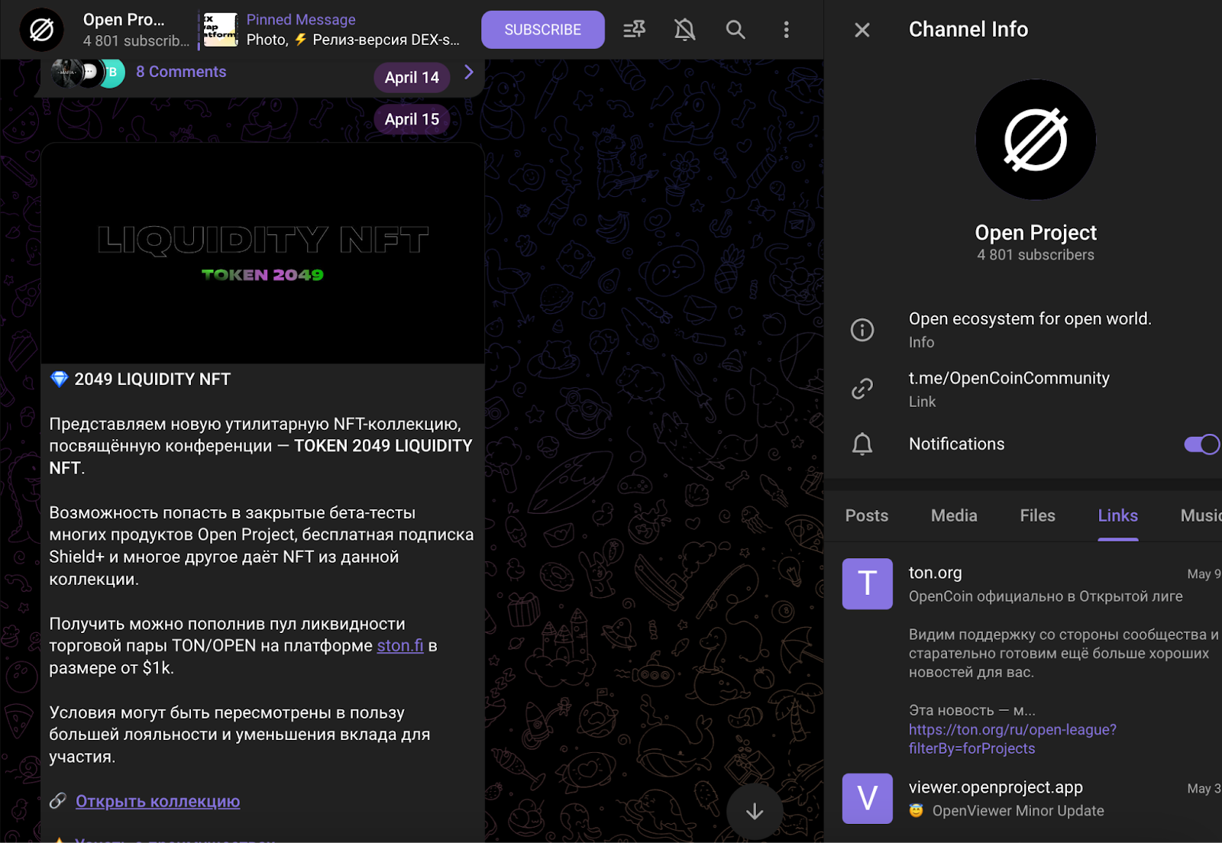Image resolution: width=1222 pixels, height=843 pixels.
Task: Click the April 14 date badge
Action: (412, 77)
